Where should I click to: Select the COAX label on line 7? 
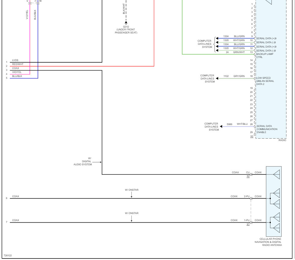click(16, 220)
